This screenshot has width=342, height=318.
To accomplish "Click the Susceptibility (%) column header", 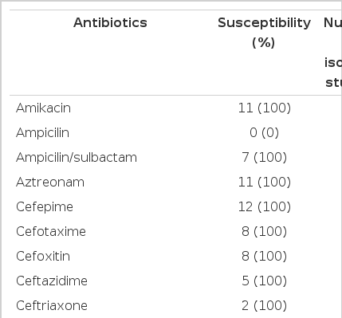I will pyautogui.click(x=264, y=33).
